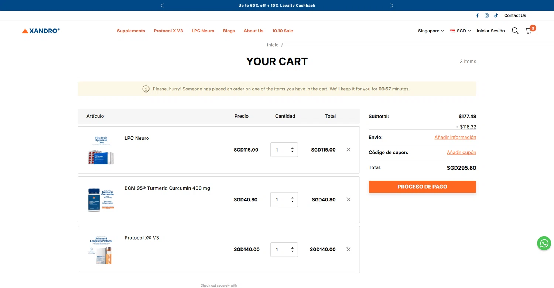Click the LPC Neuro product thumbnail

click(101, 150)
